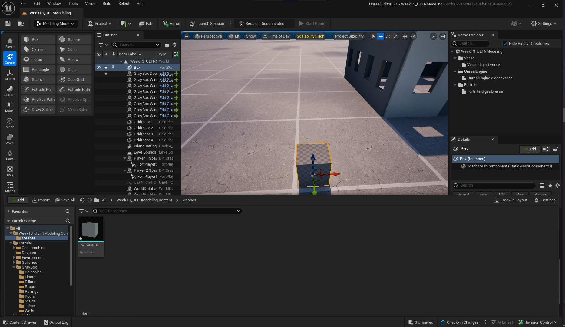The height and width of the screenshot is (327, 565).
Task: Select the Box primitive tool
Action: pos(38,39)
